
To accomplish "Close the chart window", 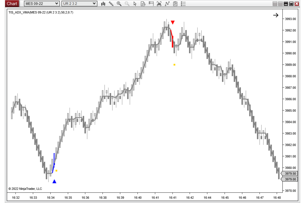I will point(297,4).
